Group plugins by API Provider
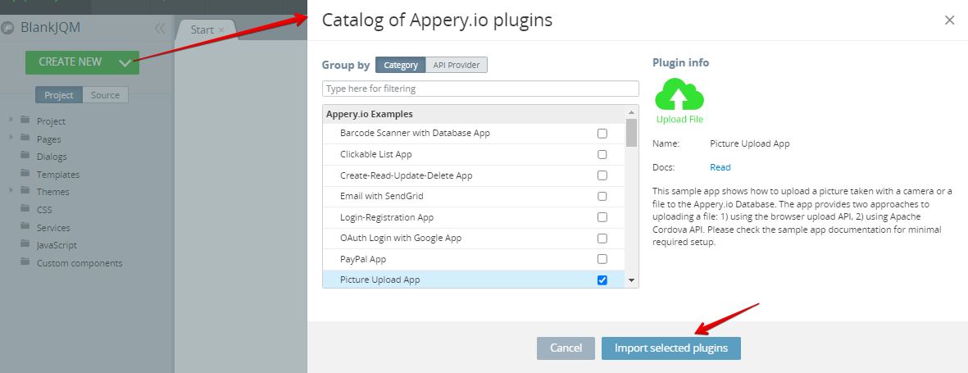968x373 pixels. tap(457, 65)
